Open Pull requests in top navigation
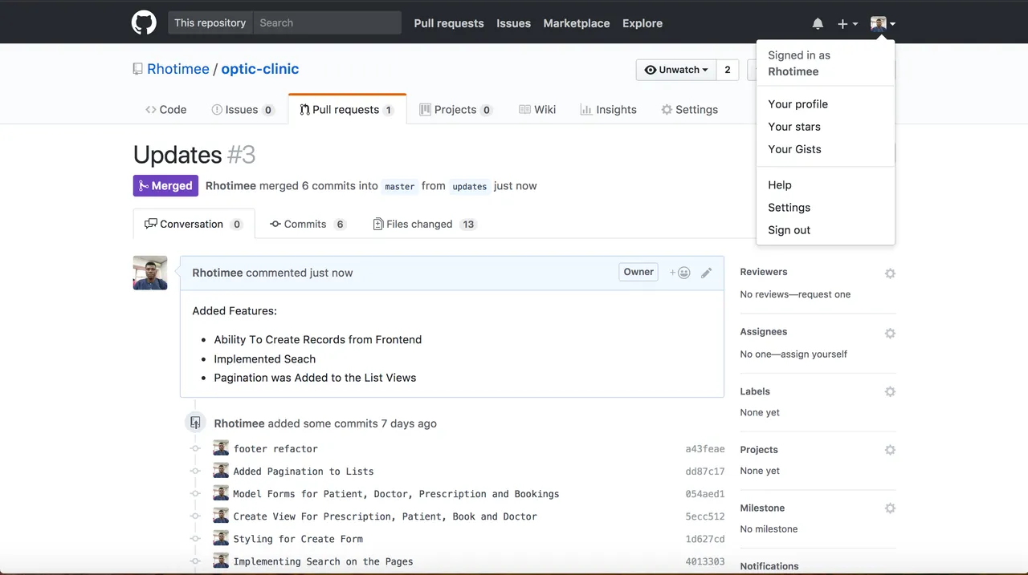 pos(449,23)
